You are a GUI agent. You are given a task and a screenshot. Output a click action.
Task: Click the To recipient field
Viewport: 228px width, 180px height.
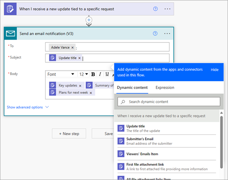(x=107, y=47)
